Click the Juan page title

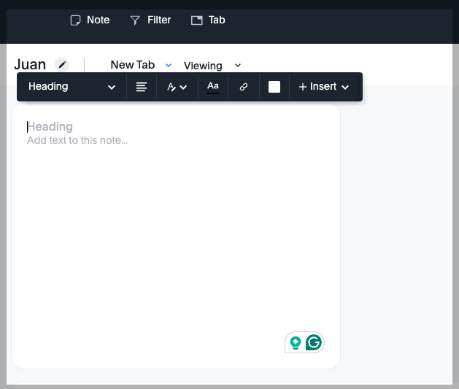pos(30,65)
